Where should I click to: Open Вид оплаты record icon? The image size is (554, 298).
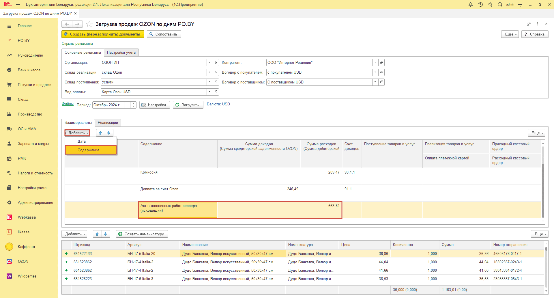(216, 92)
